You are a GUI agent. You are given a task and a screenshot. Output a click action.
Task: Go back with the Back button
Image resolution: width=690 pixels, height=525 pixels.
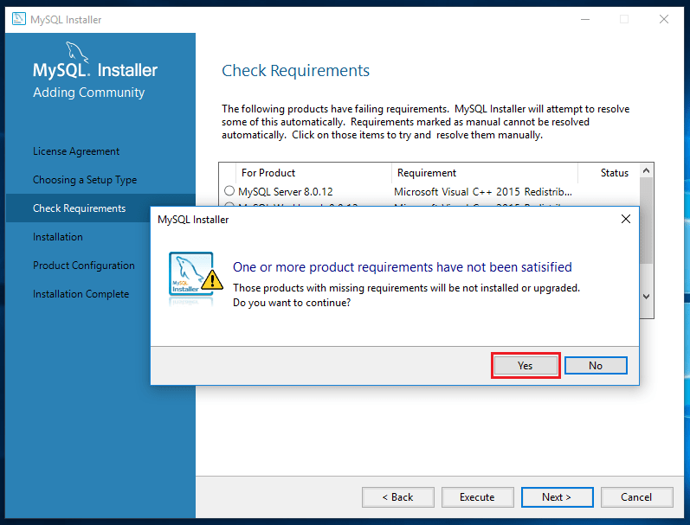pos(398,497)
